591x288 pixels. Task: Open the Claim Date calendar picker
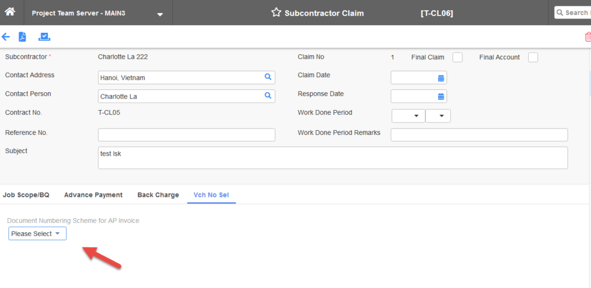[440, 78]
